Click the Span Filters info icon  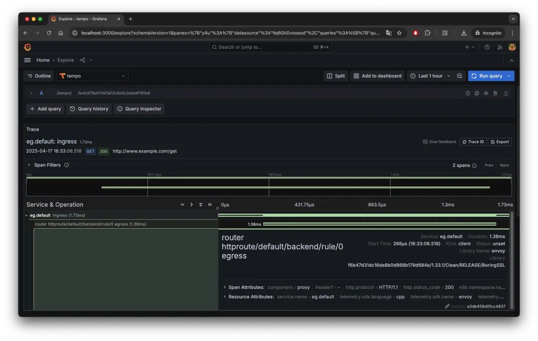(x=67, y=165)
